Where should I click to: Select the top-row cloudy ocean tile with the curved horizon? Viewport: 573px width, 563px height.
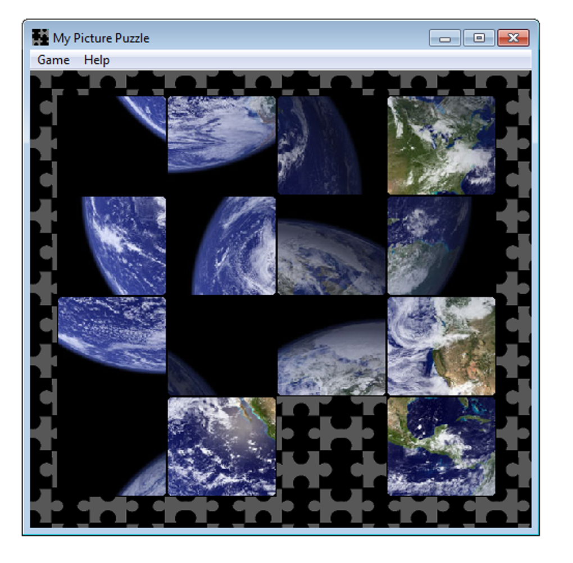point(221,145)
